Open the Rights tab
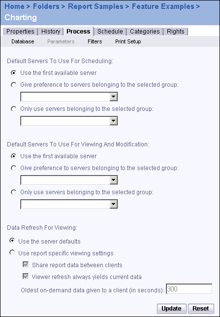This screenshot has height=317, width=220. point(176,32)
